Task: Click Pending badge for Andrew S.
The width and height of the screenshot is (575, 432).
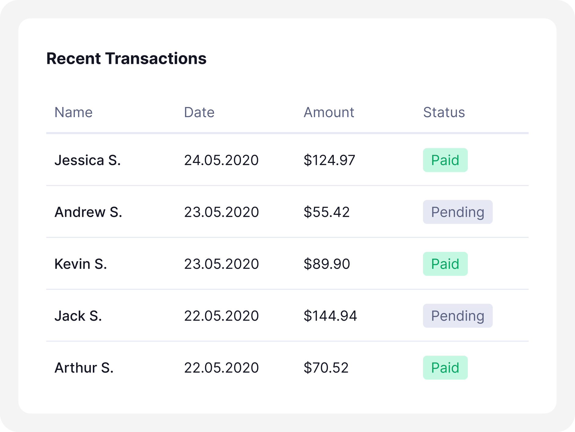Action: (457, 212)
